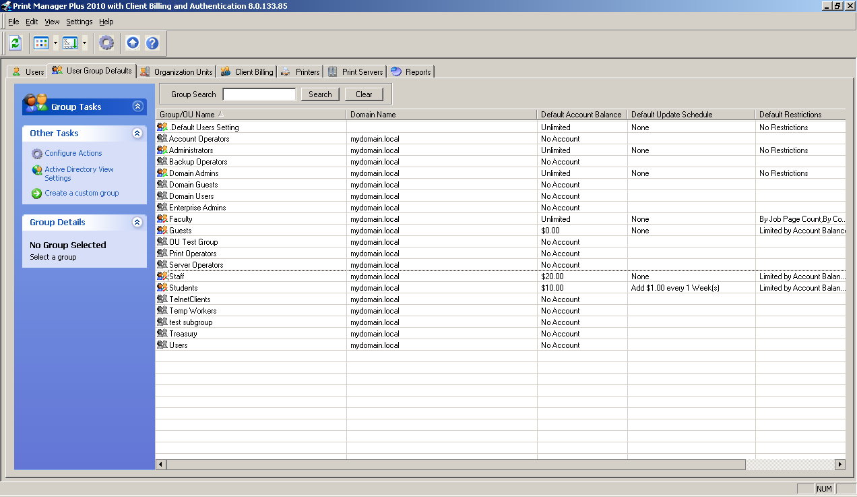Click the green arrow icon beside Create a custom group
Image resolution: width=857 pixels, height=497 pixels.
click(x=37, y=194)
